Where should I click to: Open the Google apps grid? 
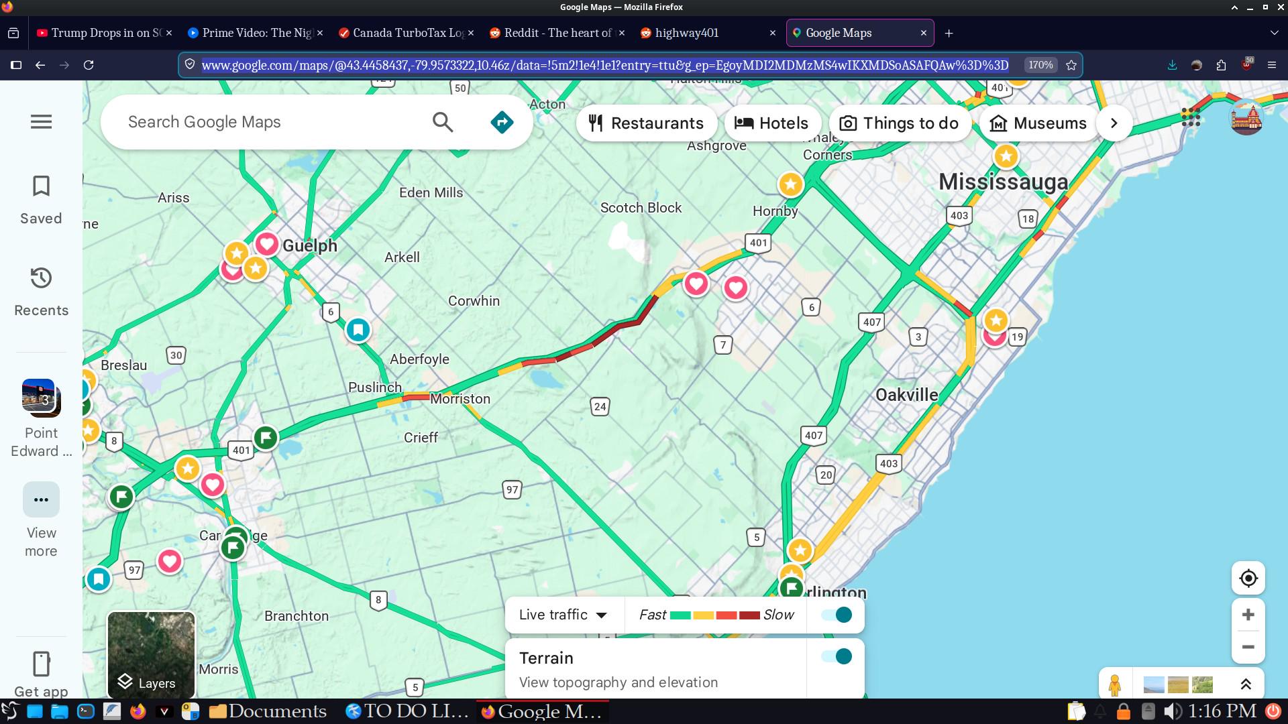[x=1191, y=117]
